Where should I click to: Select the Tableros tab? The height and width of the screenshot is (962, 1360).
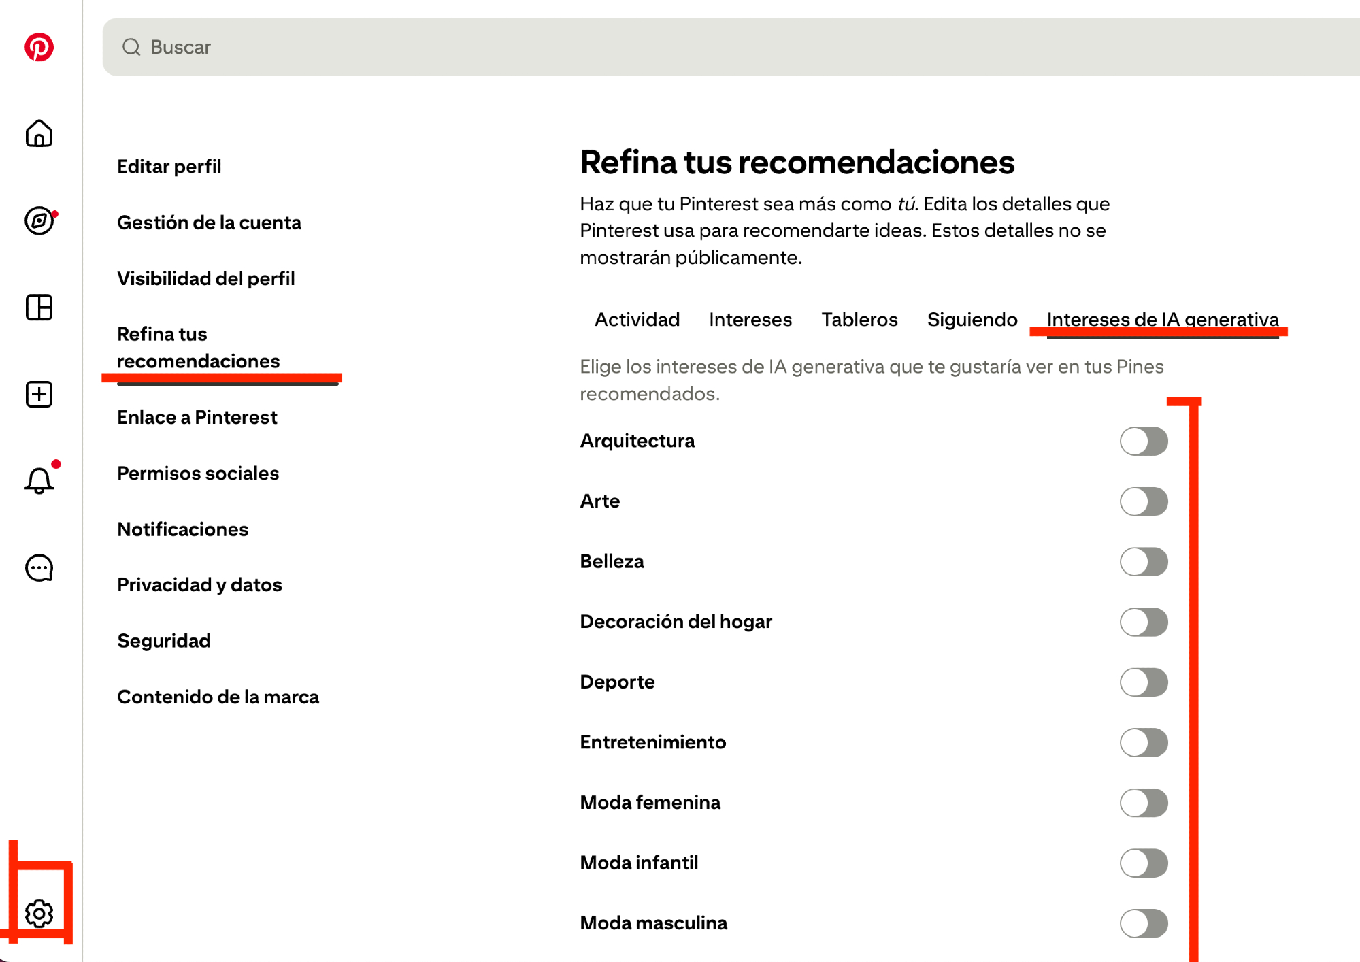coord(859,319)
